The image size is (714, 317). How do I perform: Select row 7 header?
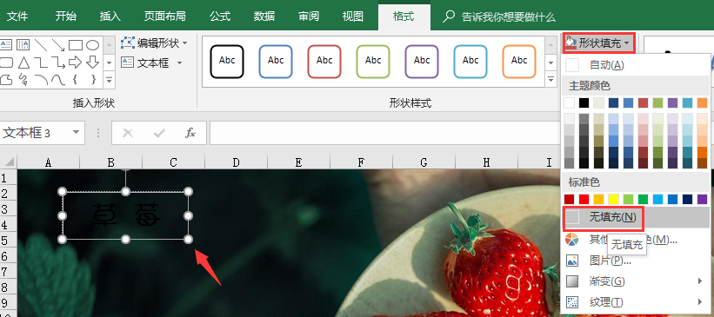(x=8, y=272)
